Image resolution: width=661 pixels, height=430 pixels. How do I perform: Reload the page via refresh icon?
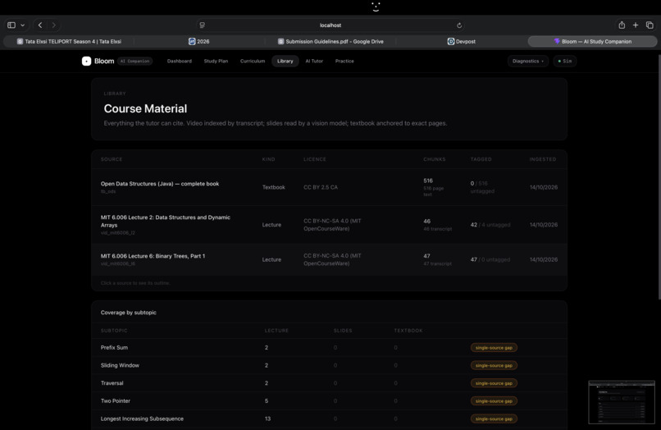pos(459,25)
